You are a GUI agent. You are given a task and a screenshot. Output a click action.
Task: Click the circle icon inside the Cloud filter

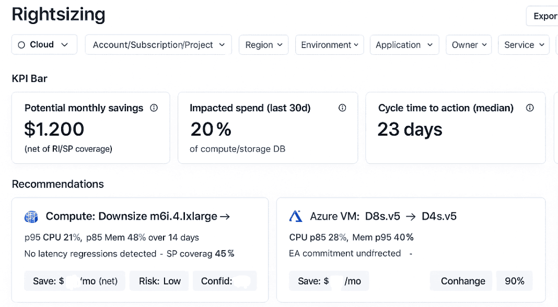coord(20,44)
